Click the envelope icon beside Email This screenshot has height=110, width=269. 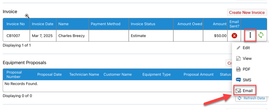point(238,91)
